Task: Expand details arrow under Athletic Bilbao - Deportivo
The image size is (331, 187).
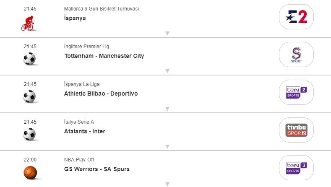Action: [x=167, y=109]
